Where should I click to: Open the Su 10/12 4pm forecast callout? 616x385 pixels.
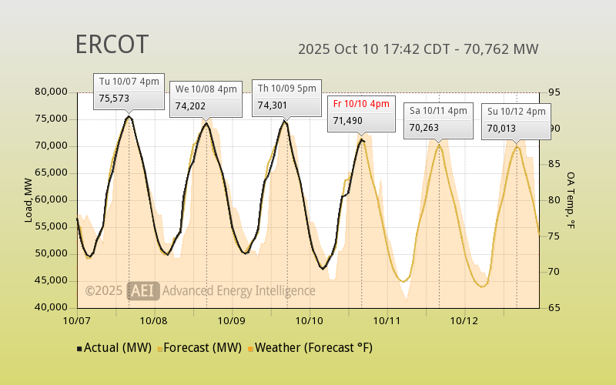(516, 120)
